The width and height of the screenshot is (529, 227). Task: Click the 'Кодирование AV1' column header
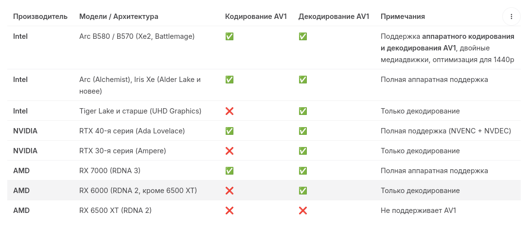[256, 16]
